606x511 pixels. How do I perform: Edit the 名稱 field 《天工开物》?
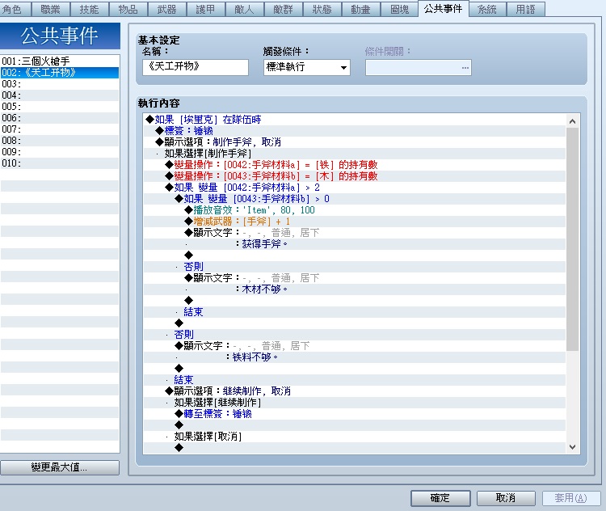(x=196, y=67)
